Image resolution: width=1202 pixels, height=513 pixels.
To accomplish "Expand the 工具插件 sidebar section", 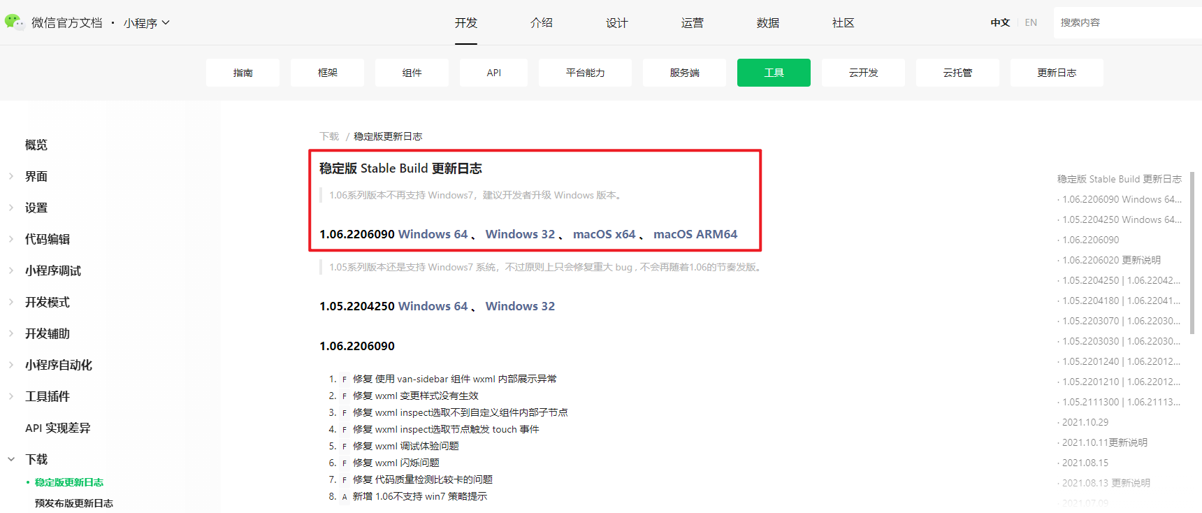I will 48,396.
